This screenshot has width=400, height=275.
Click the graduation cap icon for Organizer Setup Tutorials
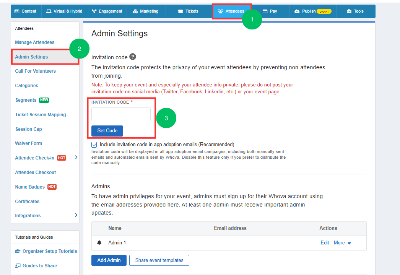[18, 251]
